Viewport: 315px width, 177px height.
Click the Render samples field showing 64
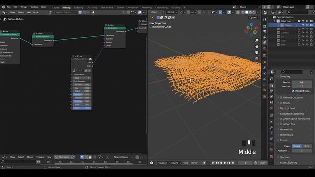[302, 82]
